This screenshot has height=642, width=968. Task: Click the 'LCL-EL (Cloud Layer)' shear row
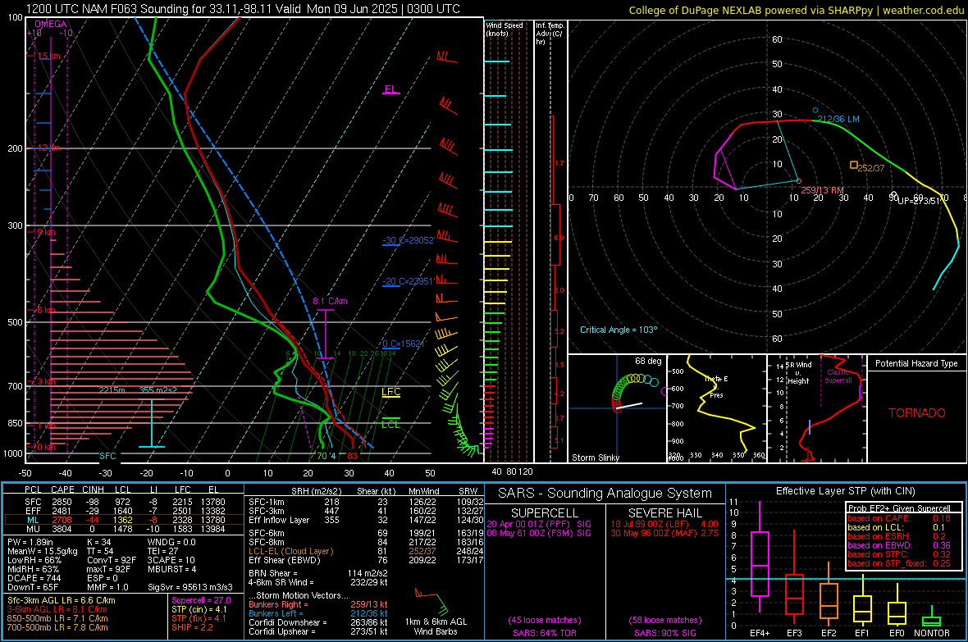[x=366, y=551]
